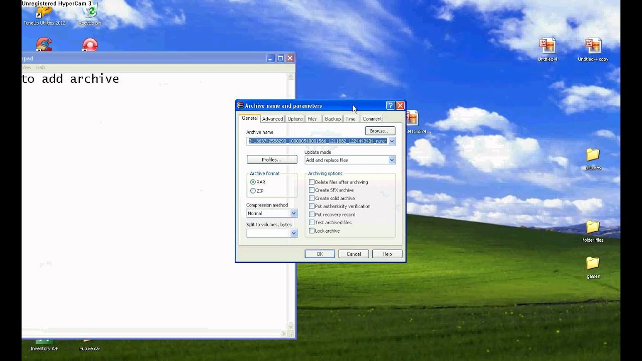Open the Help menu in Notepad
This screenshot has width=642, height=361.
click(40, 67)
